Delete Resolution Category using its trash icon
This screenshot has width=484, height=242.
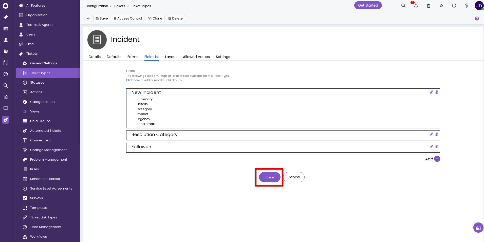pyautogui.click(x=437, y=134)
